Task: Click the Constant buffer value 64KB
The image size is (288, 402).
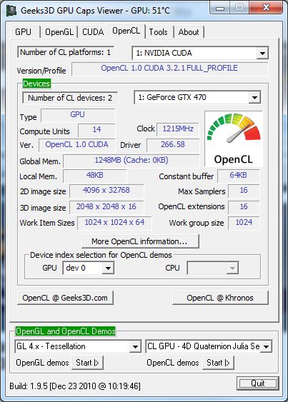Action: click(x=238, y=176)
